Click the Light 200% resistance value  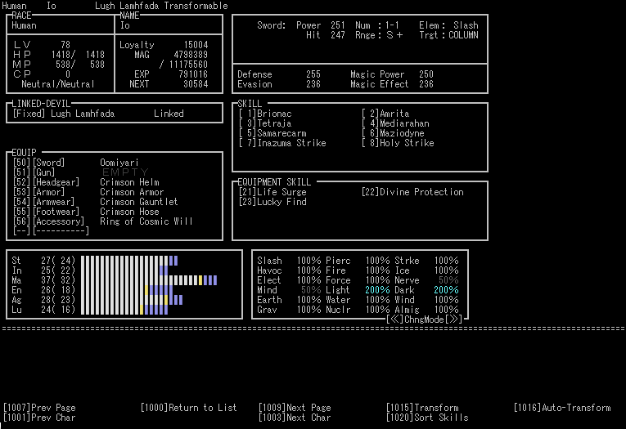pos(377,290)
